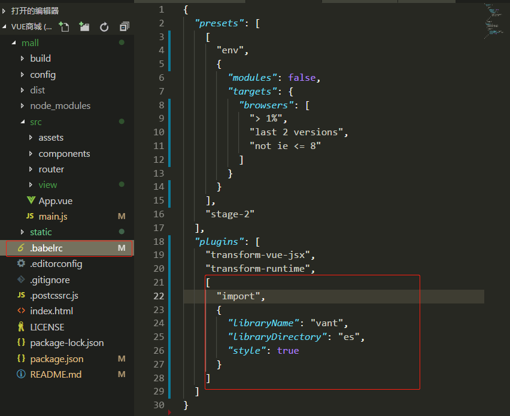Click the "vant" library name value
510x416 pixels.
click(327, 323)
